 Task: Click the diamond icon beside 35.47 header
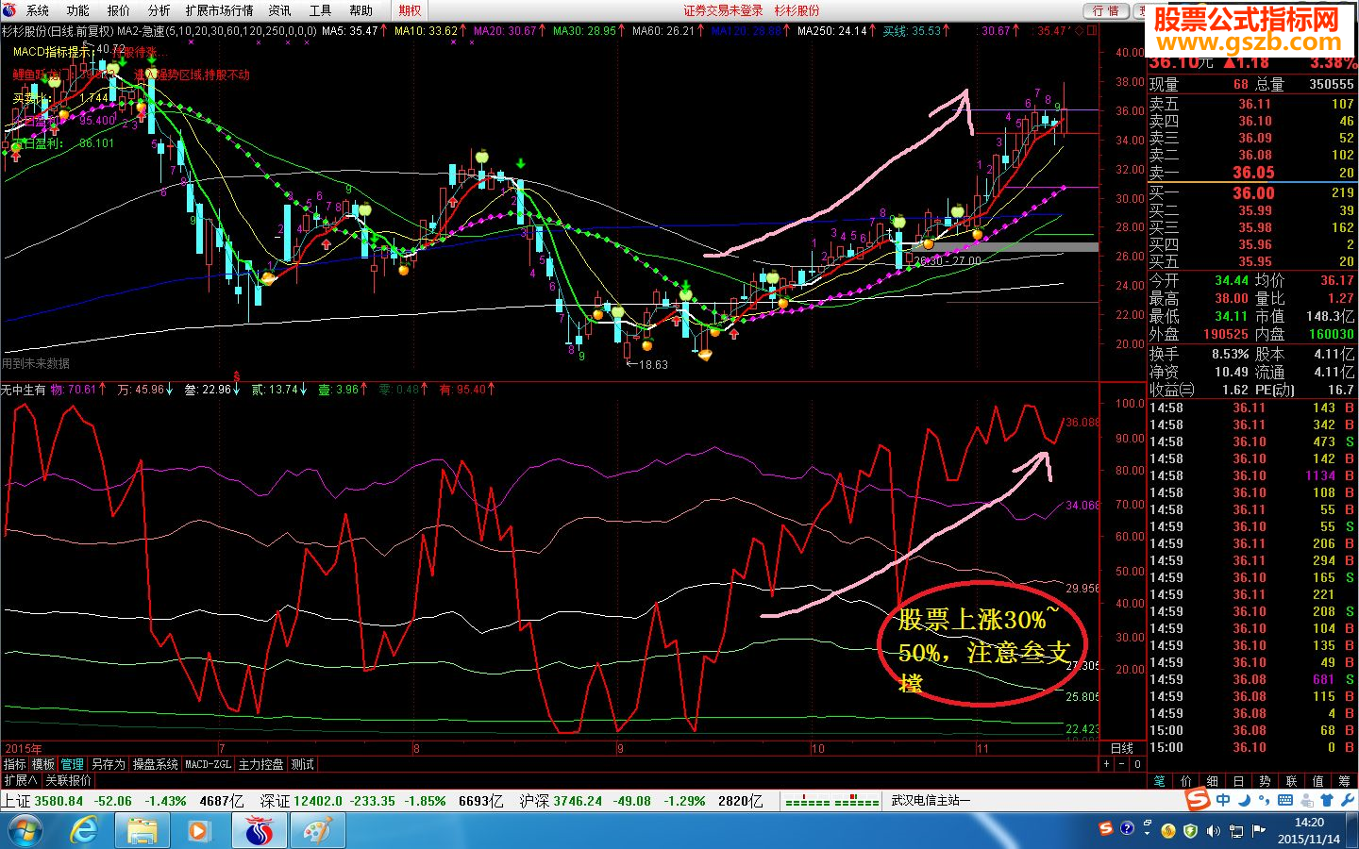pyautogui.click(x=1080, y=31)
